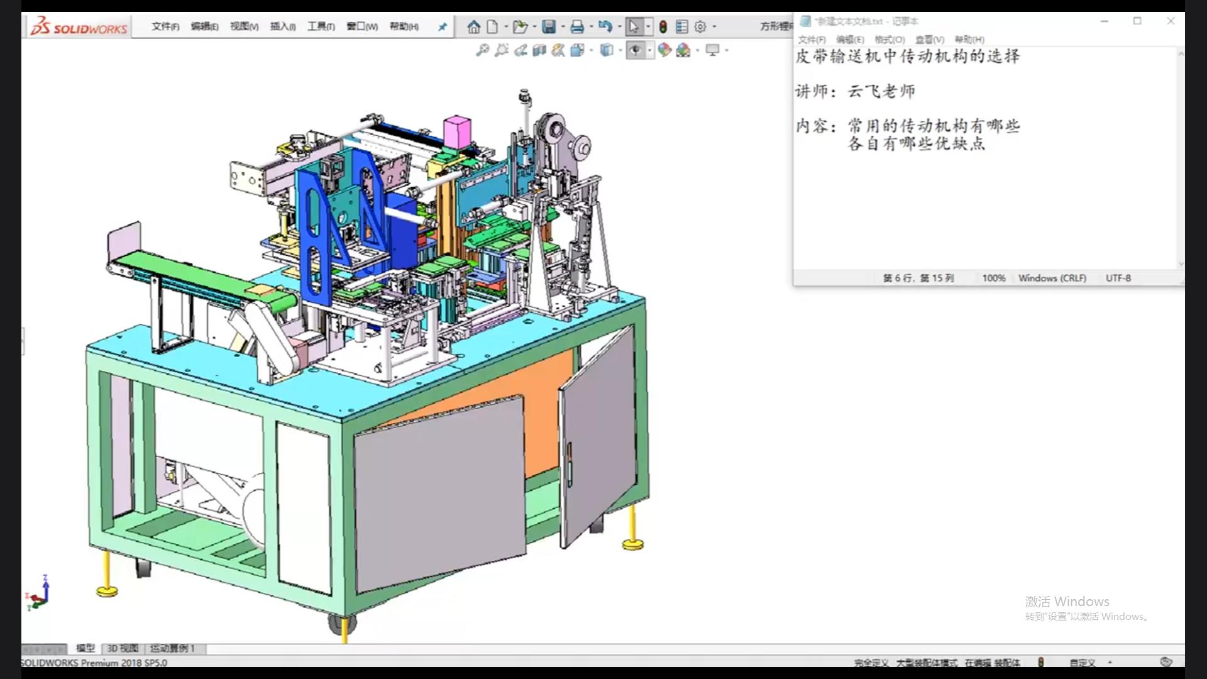Click the Apply Scene icon
This screenshot has height=679, width=1207.
[683, 50]
